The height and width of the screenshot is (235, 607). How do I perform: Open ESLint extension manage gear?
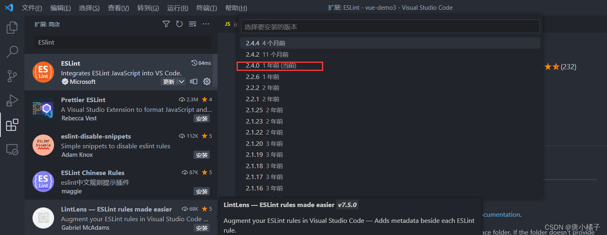point(207,81)
